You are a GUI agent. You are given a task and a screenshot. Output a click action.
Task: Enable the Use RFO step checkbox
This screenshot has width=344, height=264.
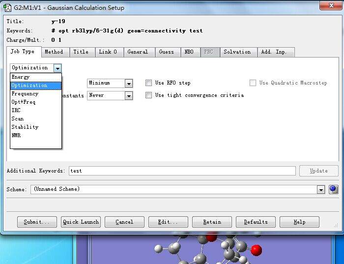tap(148, 83)
